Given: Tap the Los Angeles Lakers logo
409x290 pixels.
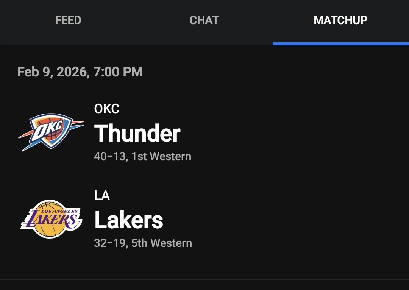Looking at the screenshot, I should (51, 219).
